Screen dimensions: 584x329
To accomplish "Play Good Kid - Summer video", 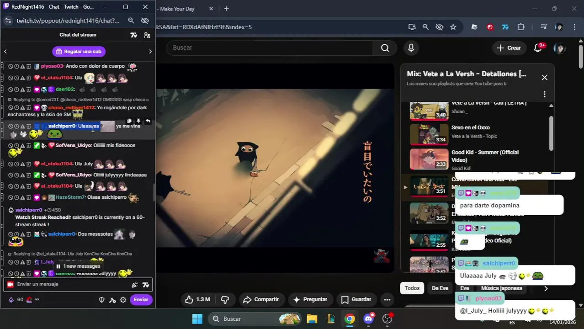I will point(429,159).
